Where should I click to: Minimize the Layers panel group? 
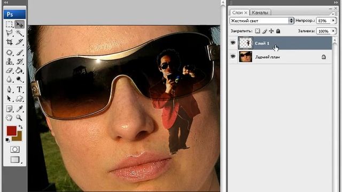(330, 9)
